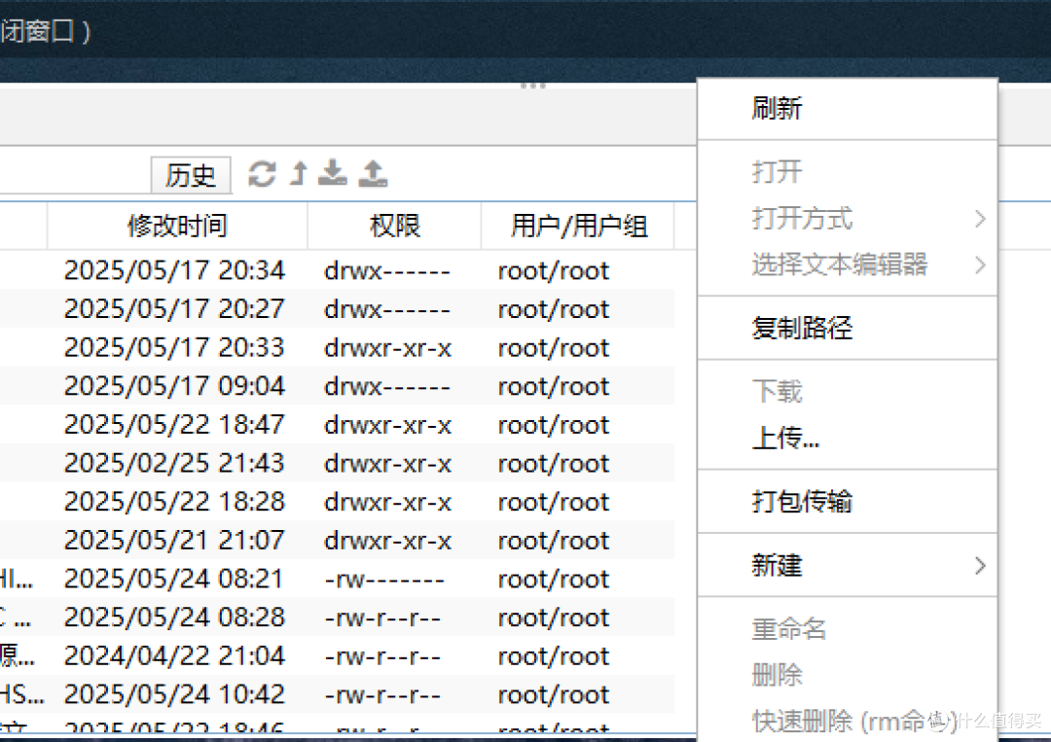Choose 删除 in the context menu
The image size is (1051, 742).
pos(848,676)
